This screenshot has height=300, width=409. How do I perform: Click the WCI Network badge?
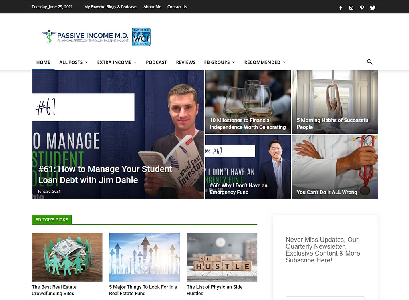141,37
